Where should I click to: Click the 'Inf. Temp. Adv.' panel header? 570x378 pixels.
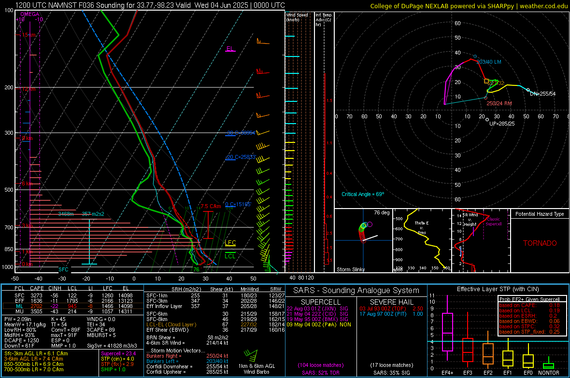coord(324,20)
